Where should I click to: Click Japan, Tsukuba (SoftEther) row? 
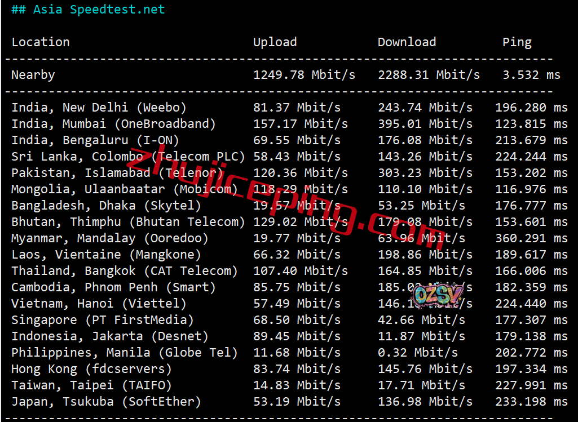[106, 402]
